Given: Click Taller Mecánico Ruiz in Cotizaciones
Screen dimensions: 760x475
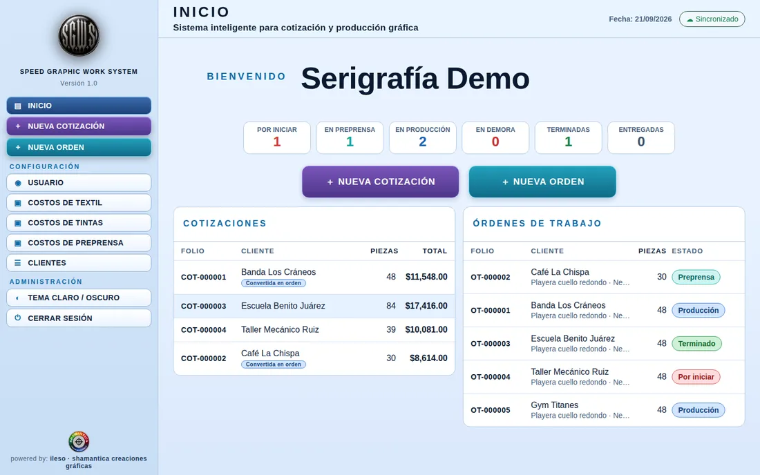Looking at the screenshot, I should pos(280,330).
